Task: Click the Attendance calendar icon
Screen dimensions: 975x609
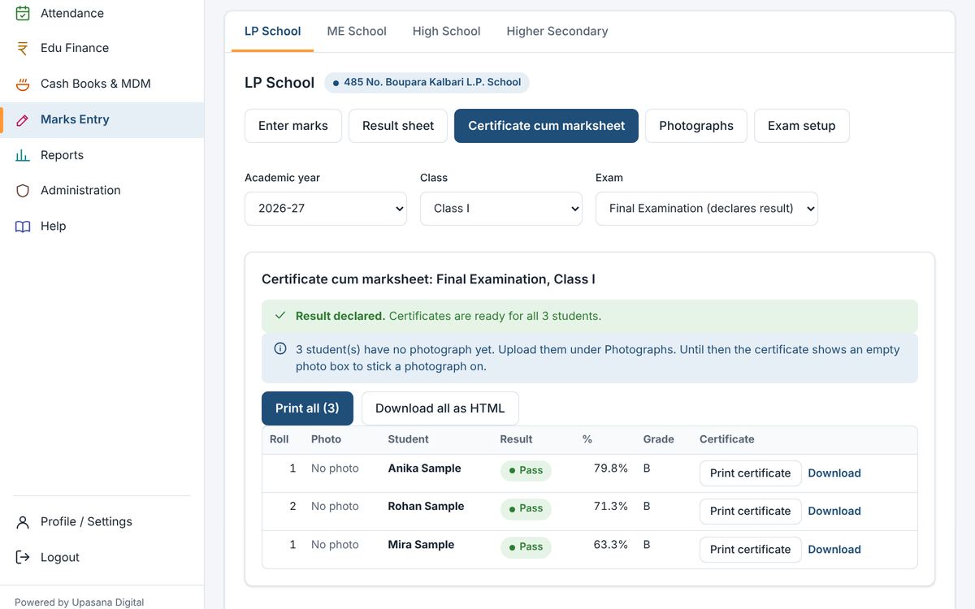Action: point(23,13)
